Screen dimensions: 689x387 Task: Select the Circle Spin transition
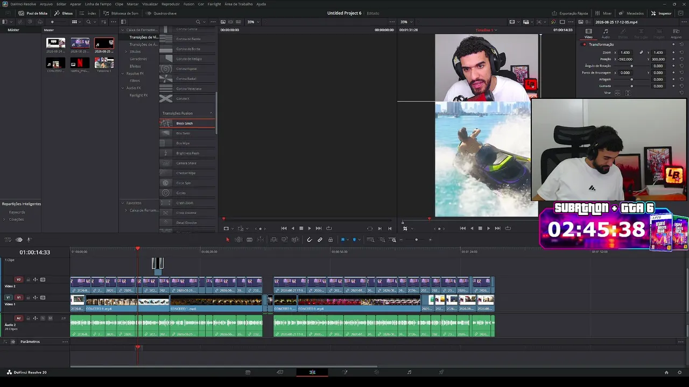187,183
